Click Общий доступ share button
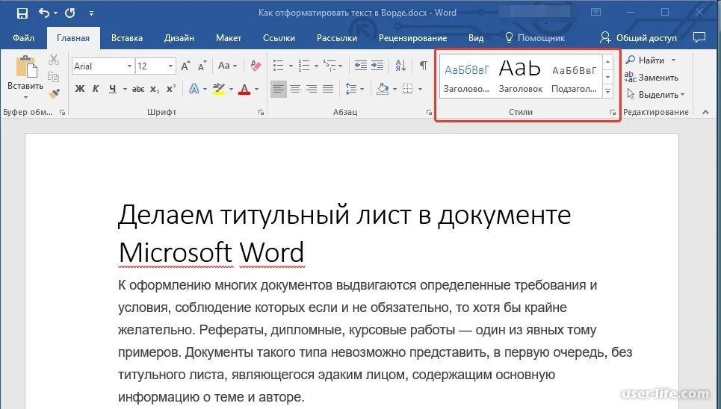This screenshot has height=409, width=721. pyautogui.click(x=638, y=37)
